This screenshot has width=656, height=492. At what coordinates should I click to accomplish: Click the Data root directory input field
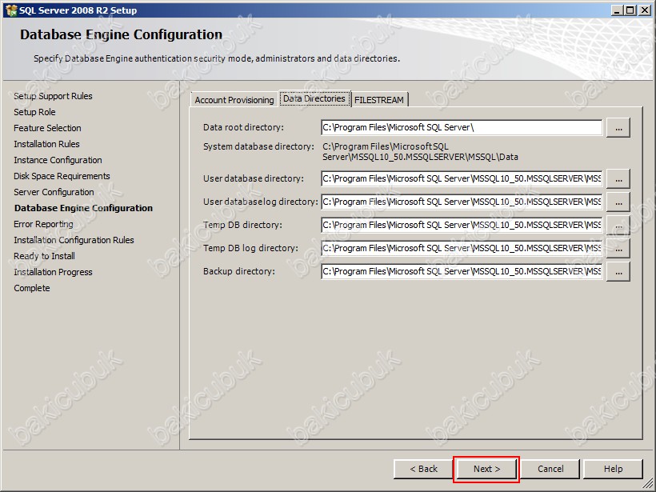[x=462, y=128]
